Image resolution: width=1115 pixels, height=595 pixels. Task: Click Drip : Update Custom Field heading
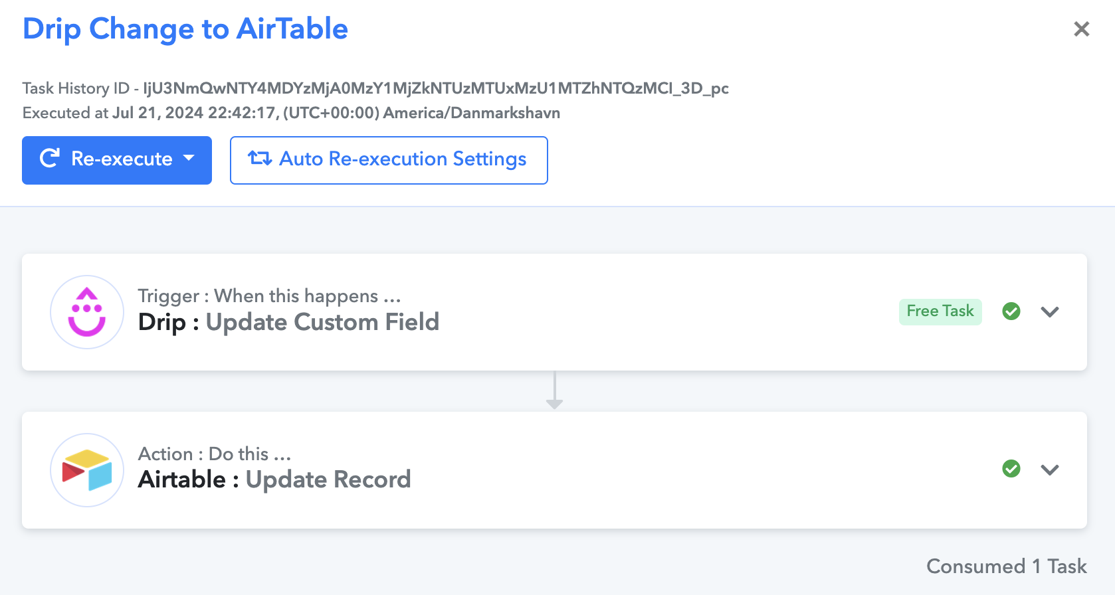(288, 322)
